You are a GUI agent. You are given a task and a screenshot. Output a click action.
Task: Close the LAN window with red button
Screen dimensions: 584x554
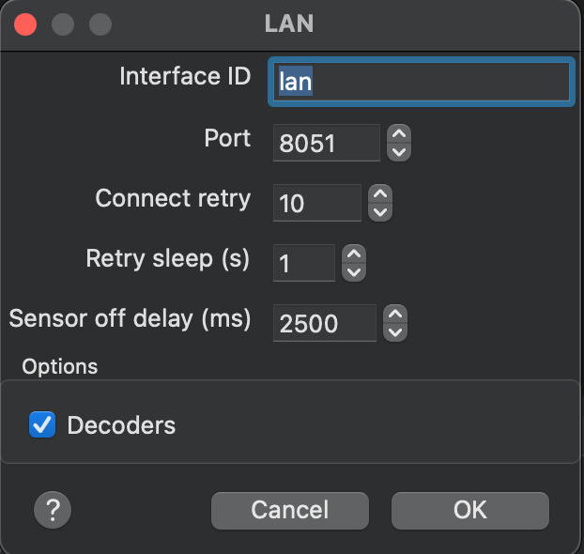pyautogui.click(x=25, y=24)
